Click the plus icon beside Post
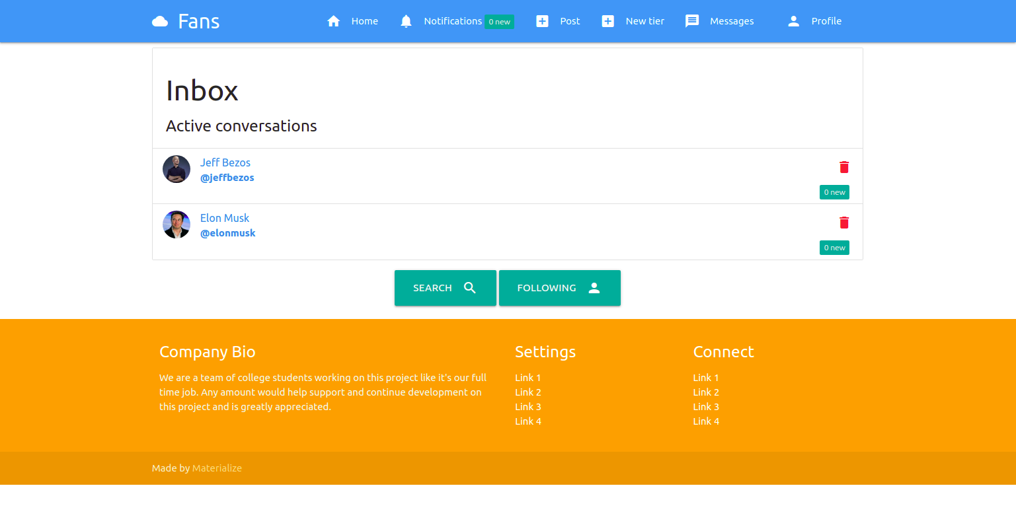Image resolution: width=1016 pixels, height=529 pixels. click(x=542, y=21)
